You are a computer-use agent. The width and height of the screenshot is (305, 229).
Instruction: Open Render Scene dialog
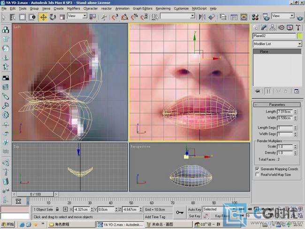tap(266, 17)
